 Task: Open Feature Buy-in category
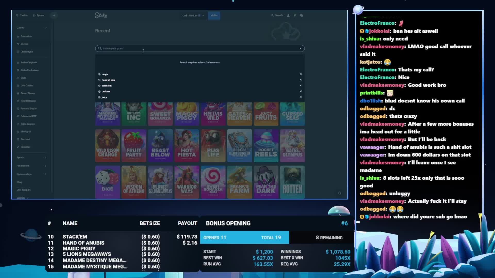(x=27, y=109)
